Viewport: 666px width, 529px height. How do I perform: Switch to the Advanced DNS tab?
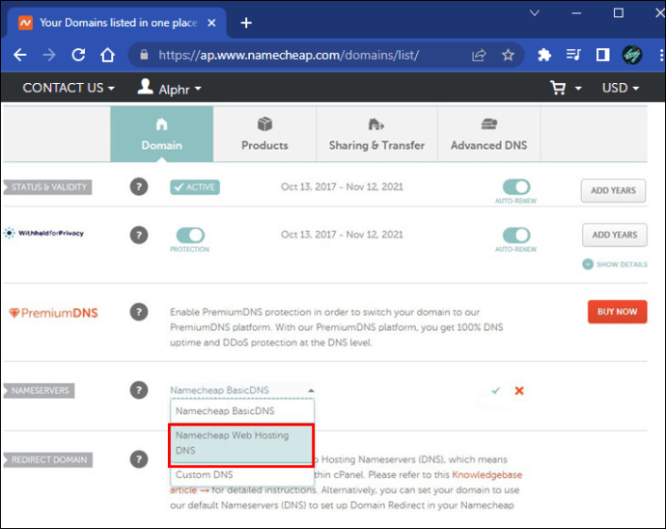[488, 134]
